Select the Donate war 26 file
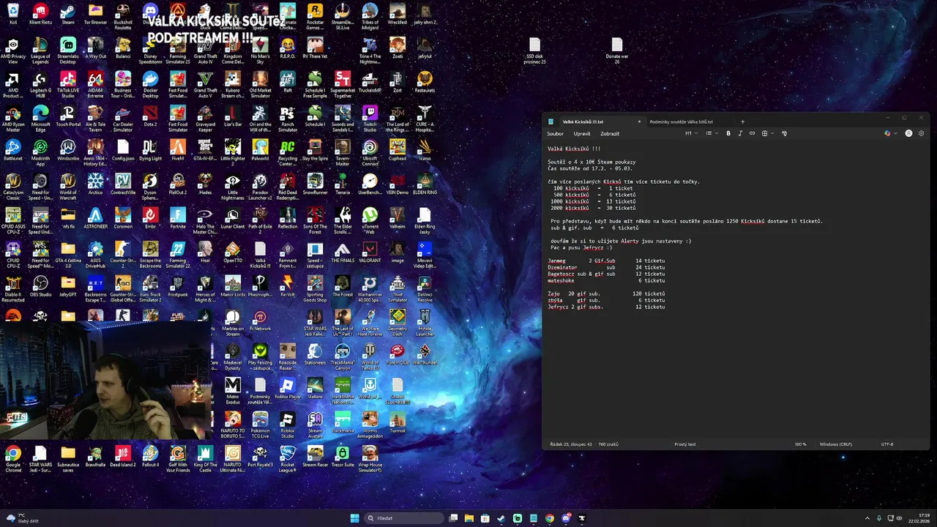This screenshot has height=527, width=937. (617, 51)
